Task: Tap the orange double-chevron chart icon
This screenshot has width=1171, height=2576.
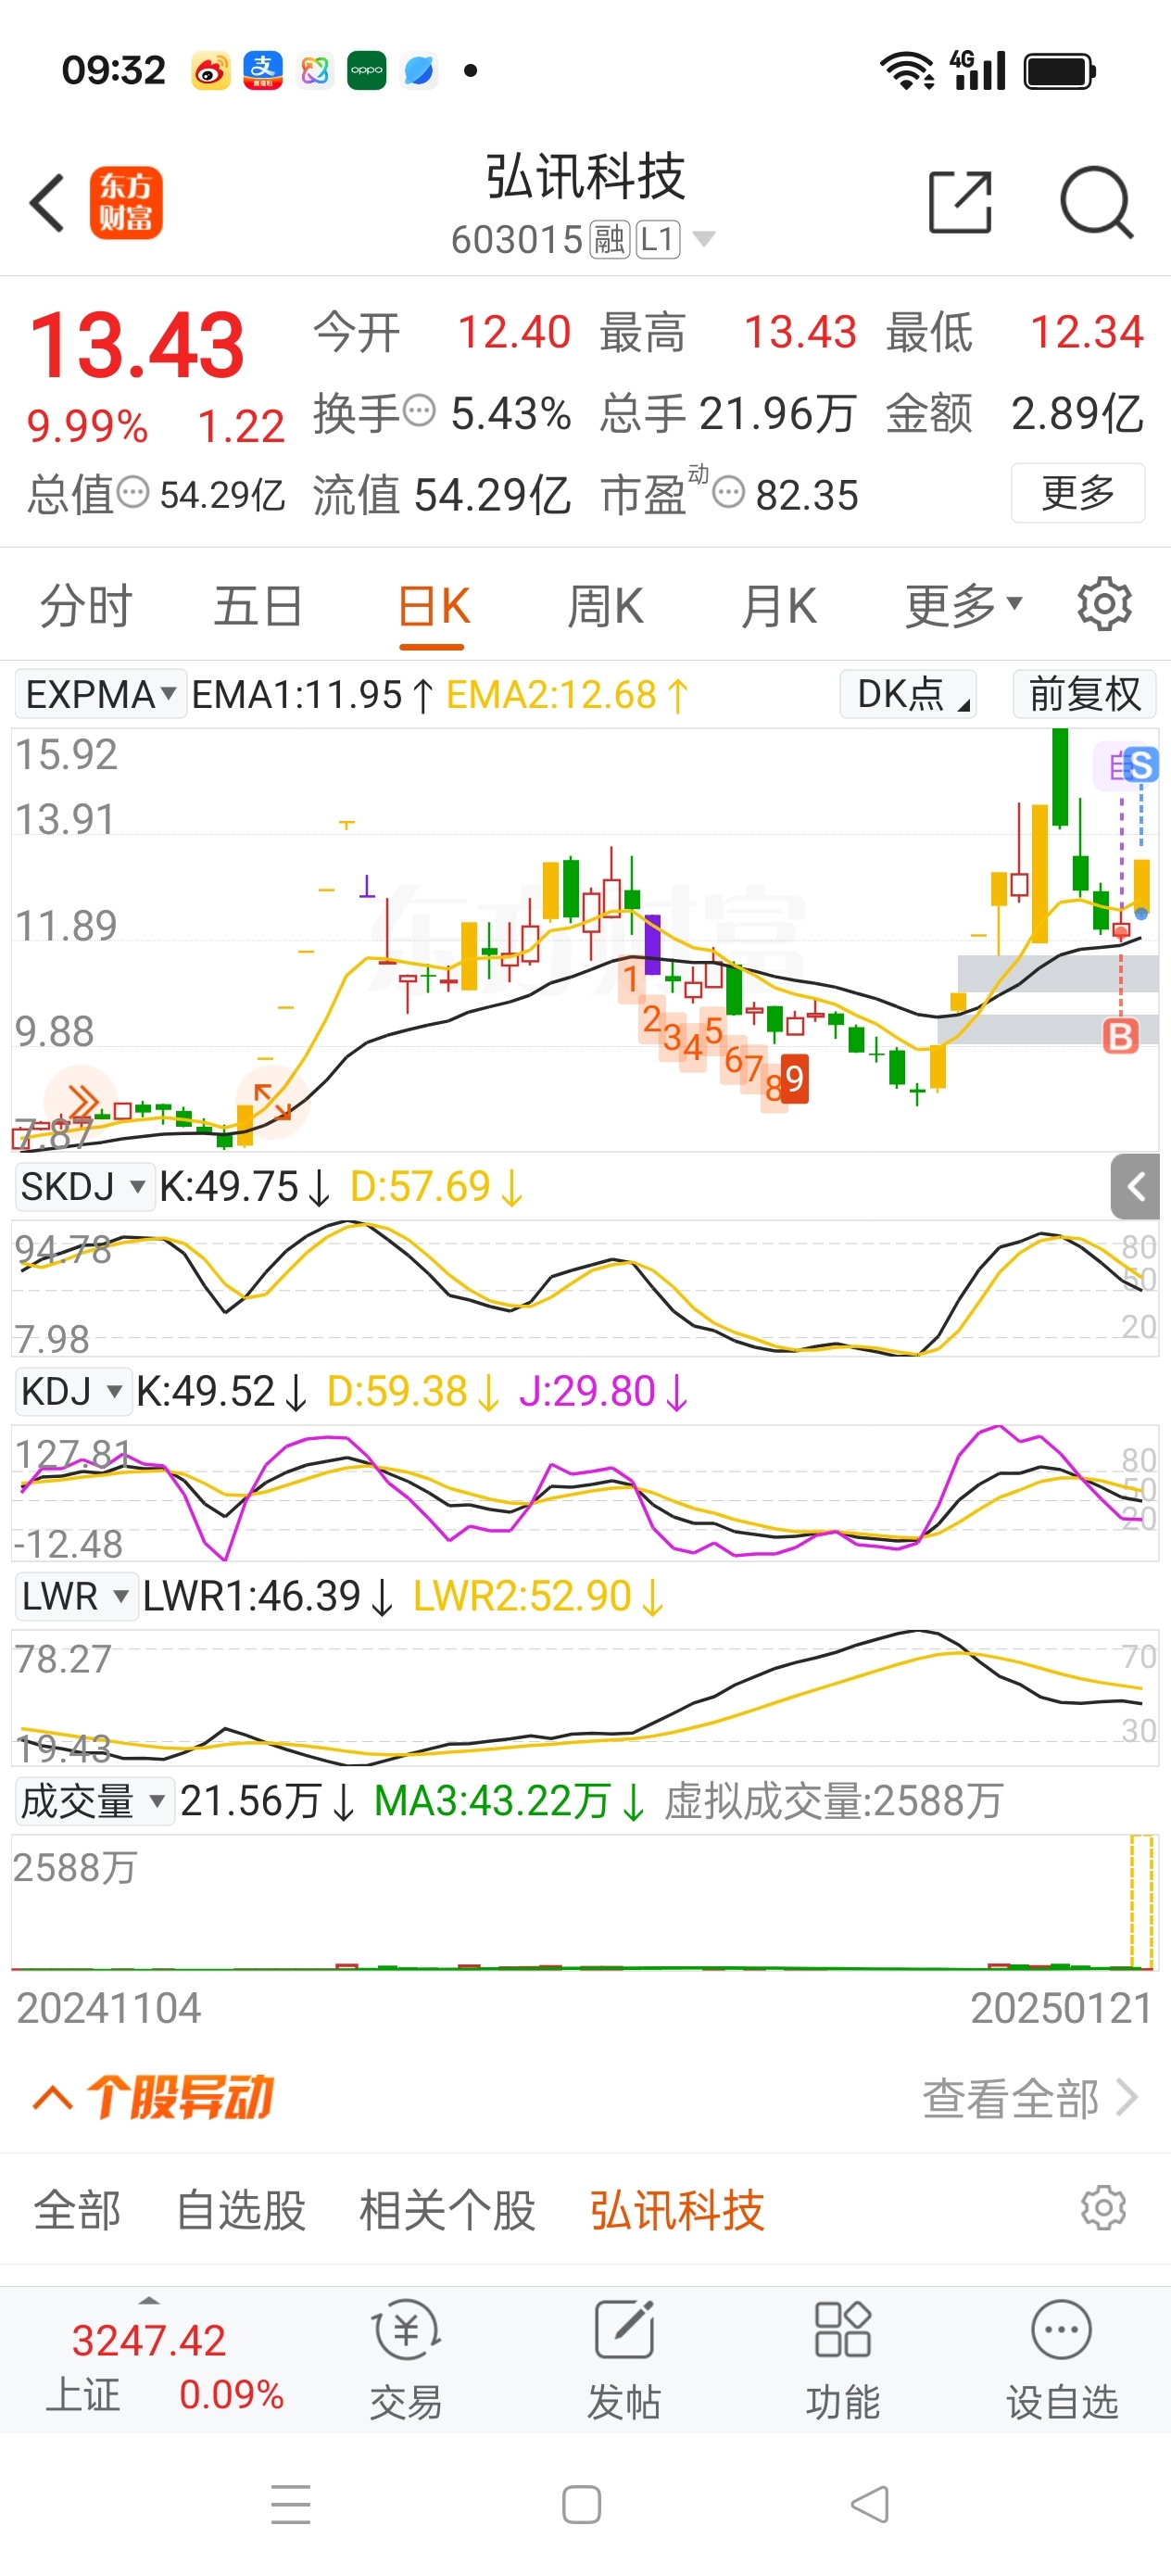Action: (82, 1102)
